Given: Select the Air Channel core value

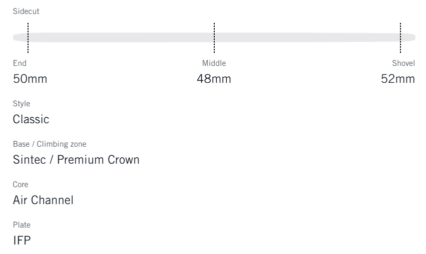Looking at the screenshot, I should 43,200.
